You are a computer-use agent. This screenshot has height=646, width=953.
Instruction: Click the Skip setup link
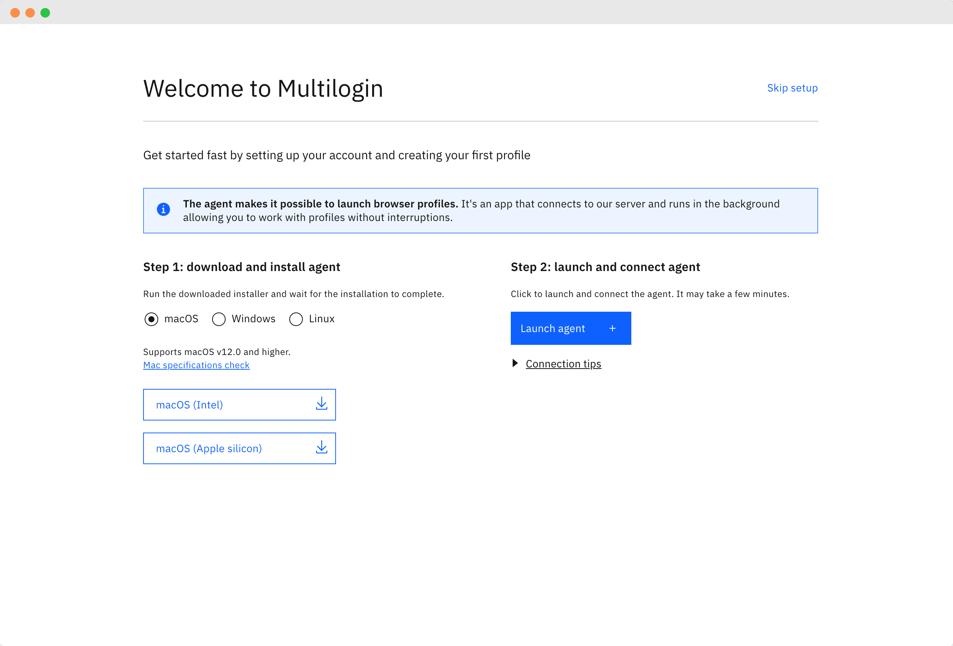792,88
